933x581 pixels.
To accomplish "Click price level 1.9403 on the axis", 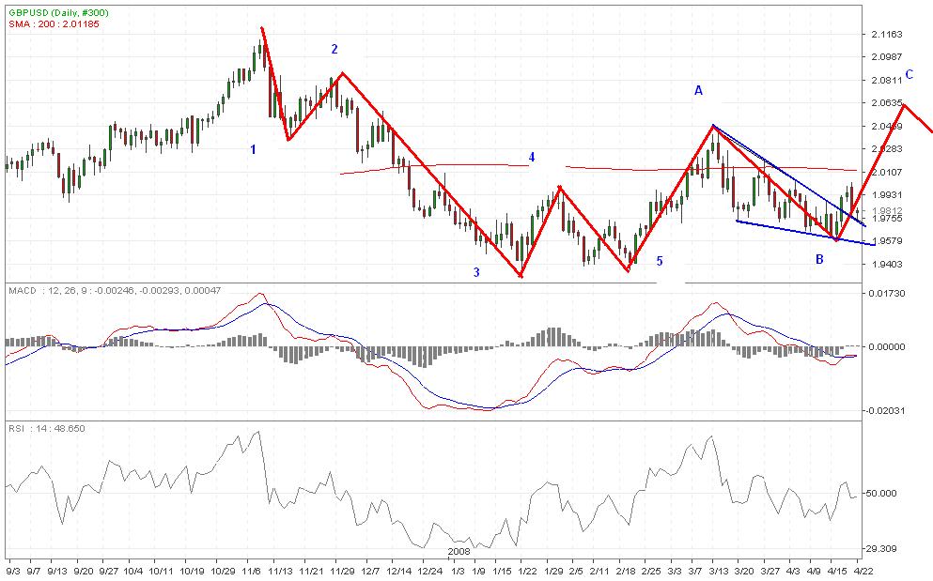I will pos(887,264).
